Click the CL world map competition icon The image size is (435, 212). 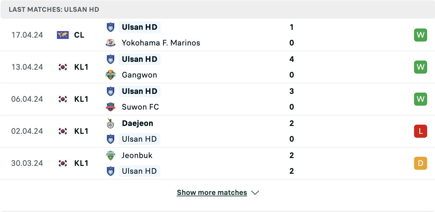[x=63, y=35]
